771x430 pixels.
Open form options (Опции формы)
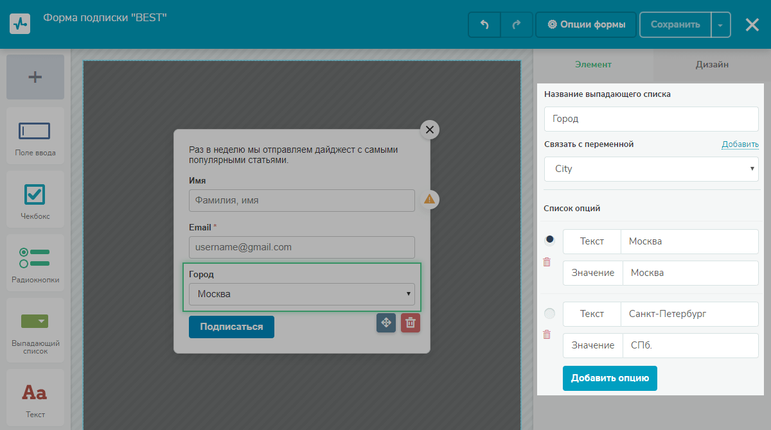click(586, 25)
